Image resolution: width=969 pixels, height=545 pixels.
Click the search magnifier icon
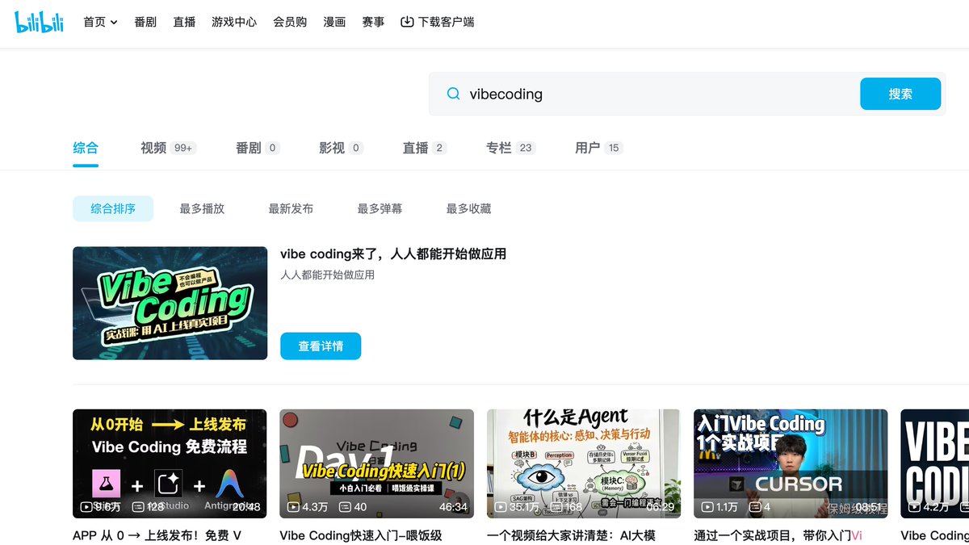[453, 94]
